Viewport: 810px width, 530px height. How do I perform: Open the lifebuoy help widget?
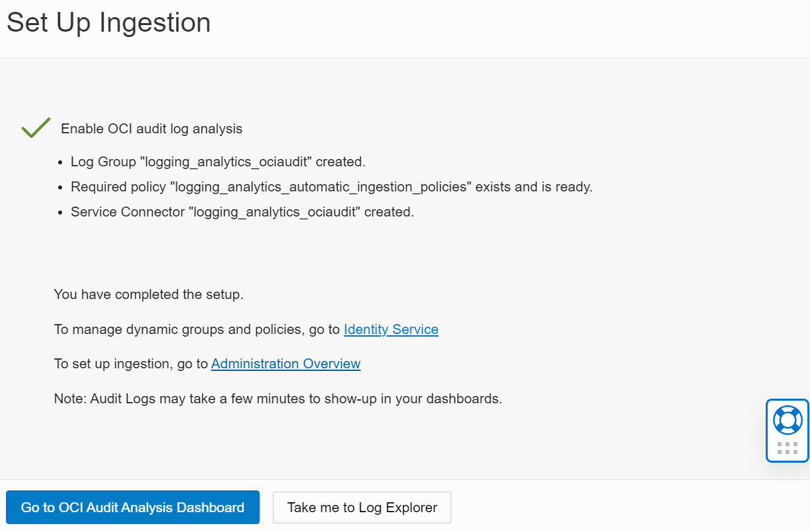[x=788, y=420]
